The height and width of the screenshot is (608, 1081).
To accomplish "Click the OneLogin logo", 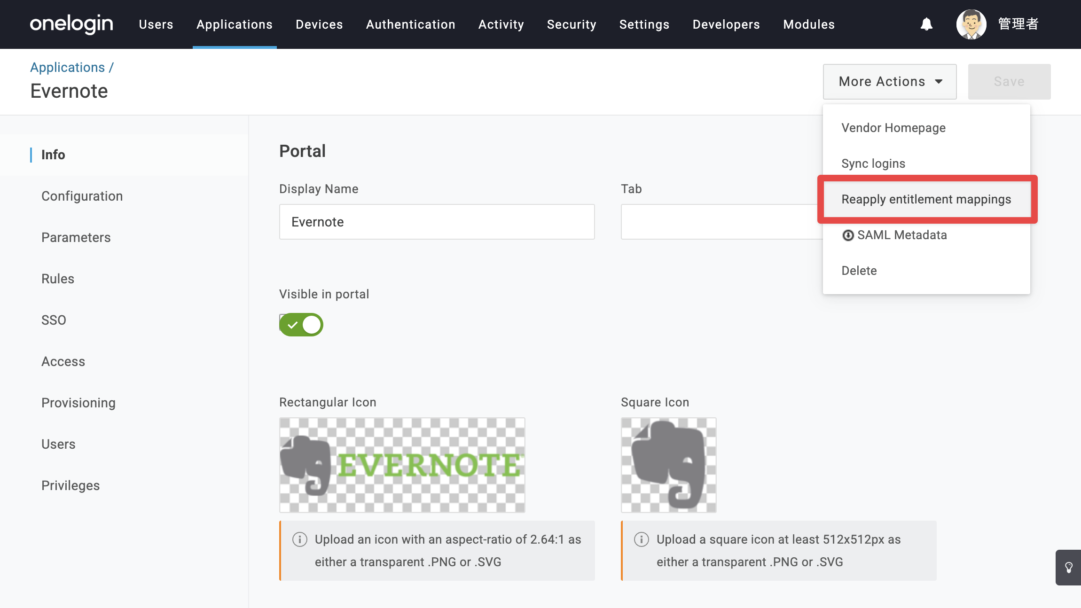I will click(x=71, y=24).
